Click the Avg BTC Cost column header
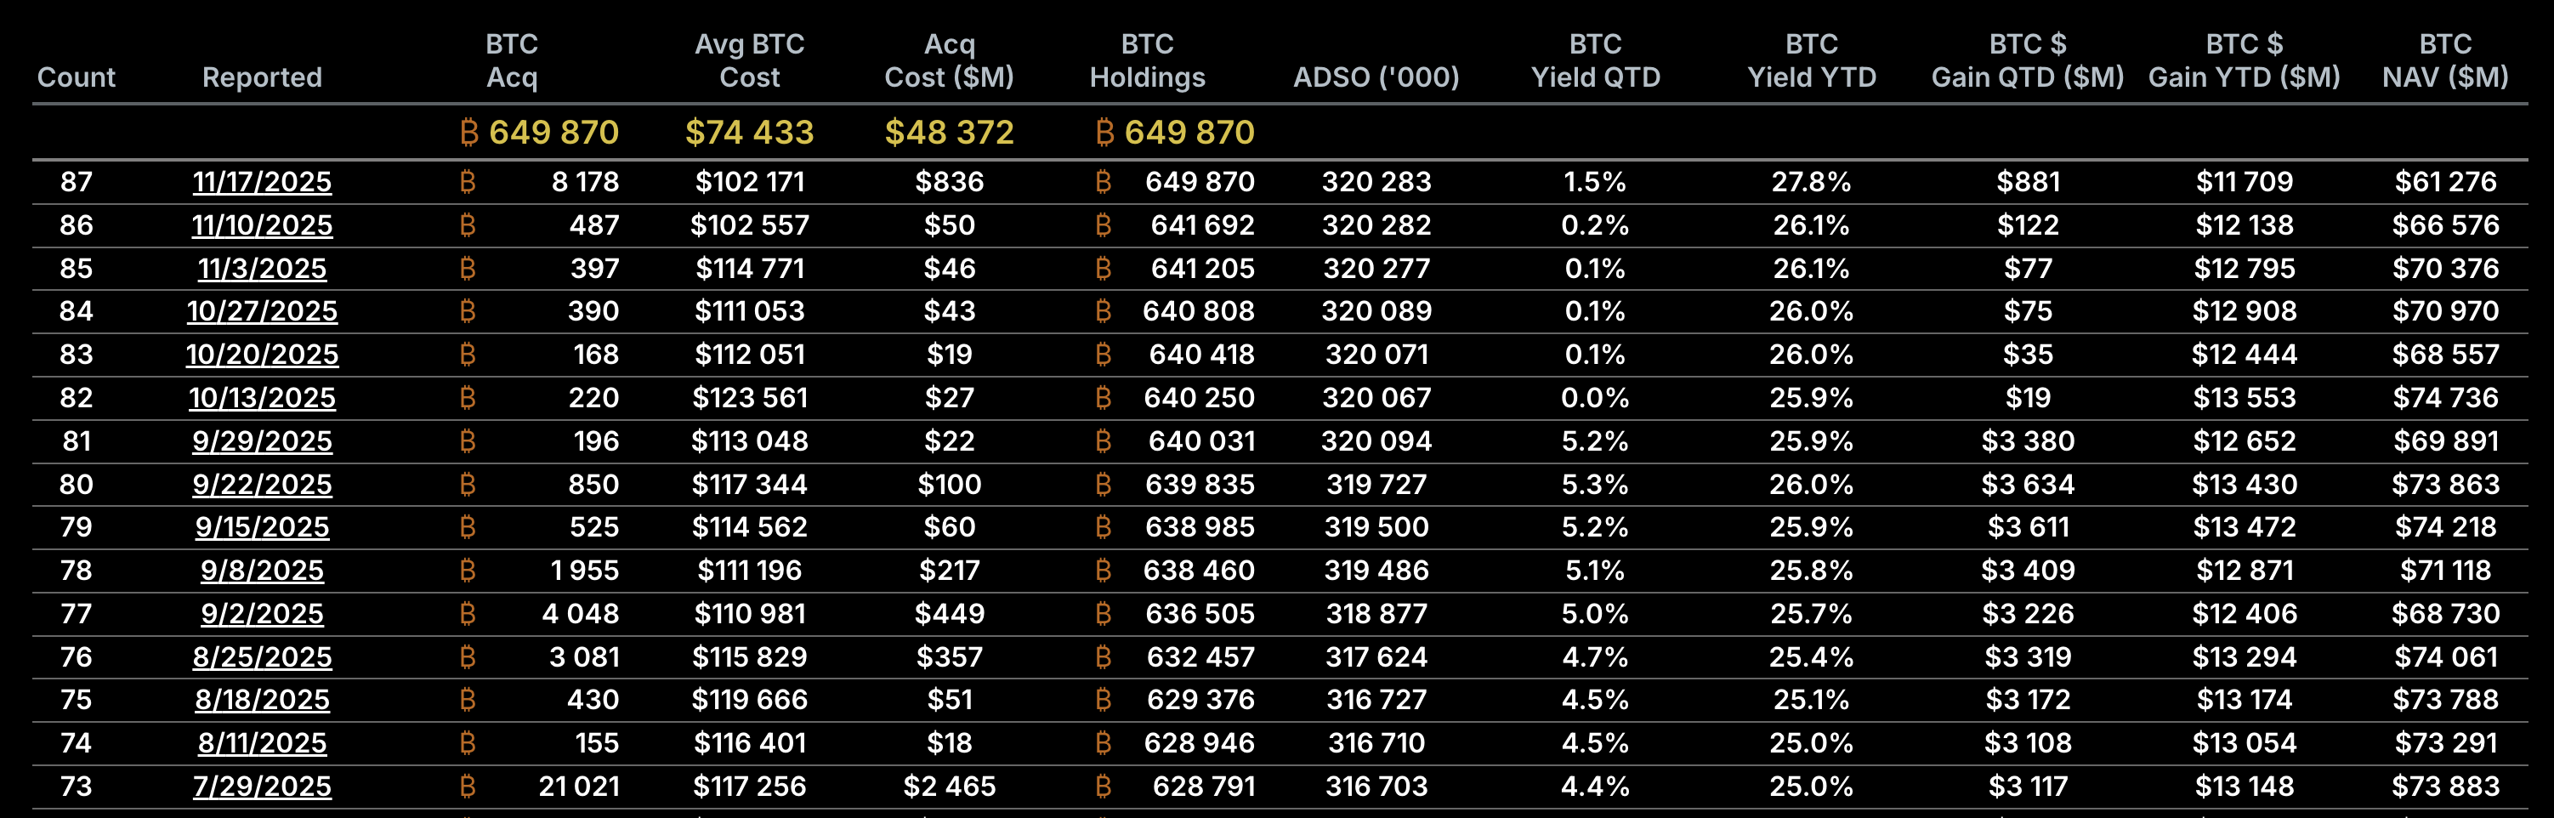2554x818 pixels. point(750,60)
